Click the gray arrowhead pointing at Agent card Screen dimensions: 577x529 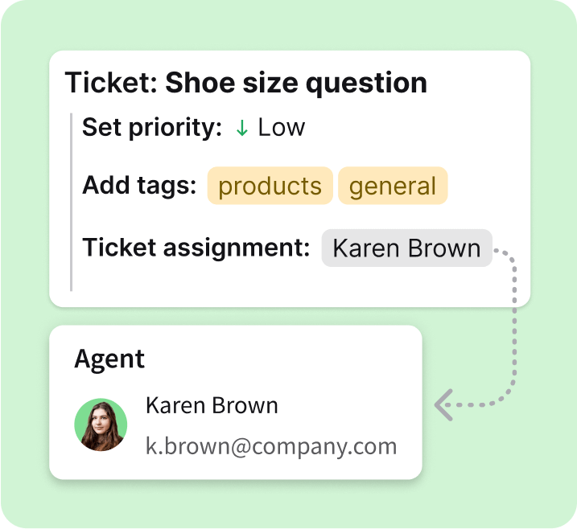click(443, 404)
